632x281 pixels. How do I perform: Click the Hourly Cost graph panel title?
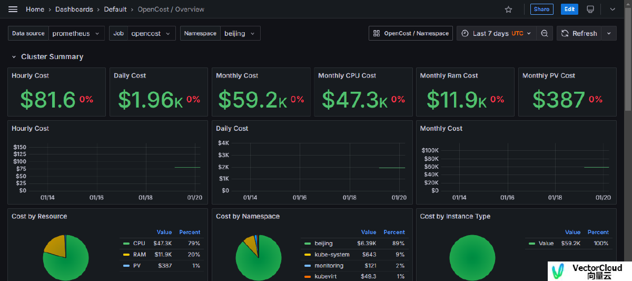point(30,128)
